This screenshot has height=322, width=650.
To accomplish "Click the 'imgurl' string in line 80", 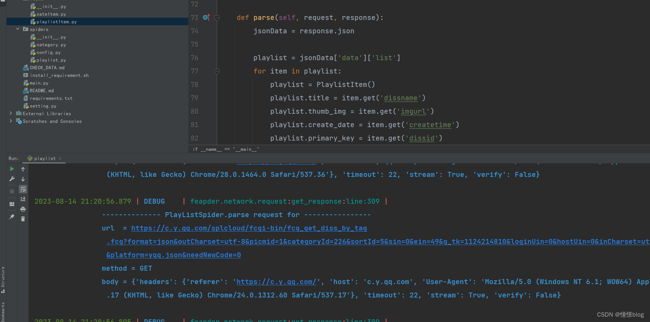I will pyautogui.click(x=413, y=111).
